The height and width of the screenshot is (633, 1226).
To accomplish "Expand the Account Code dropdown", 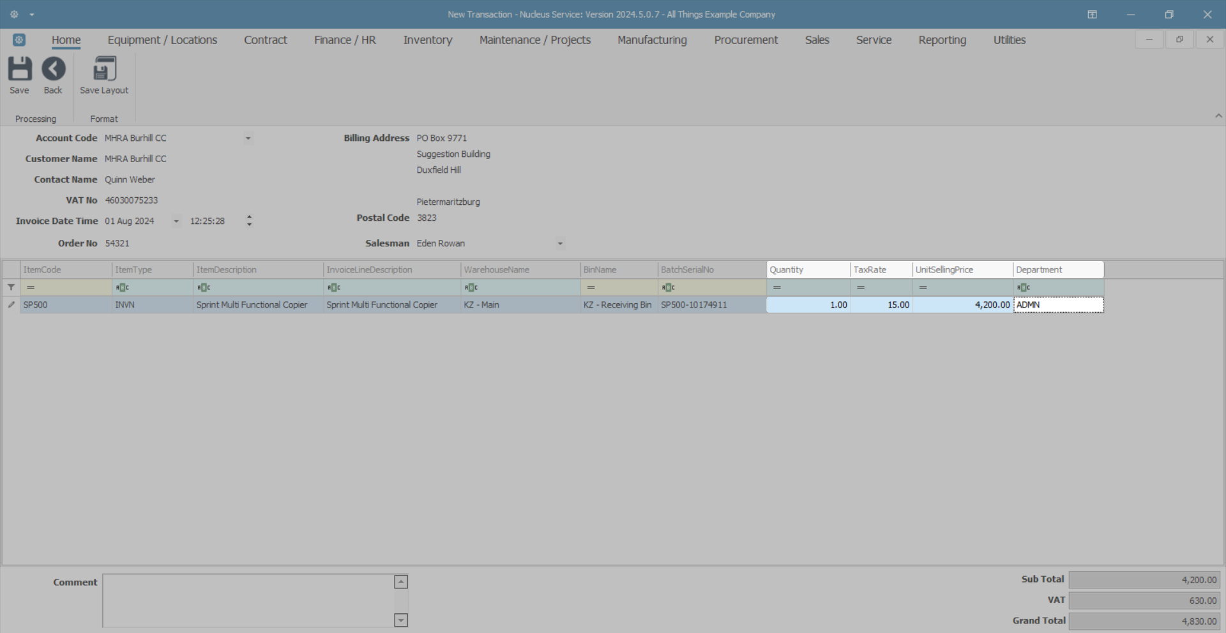I will tap(248, 138).
